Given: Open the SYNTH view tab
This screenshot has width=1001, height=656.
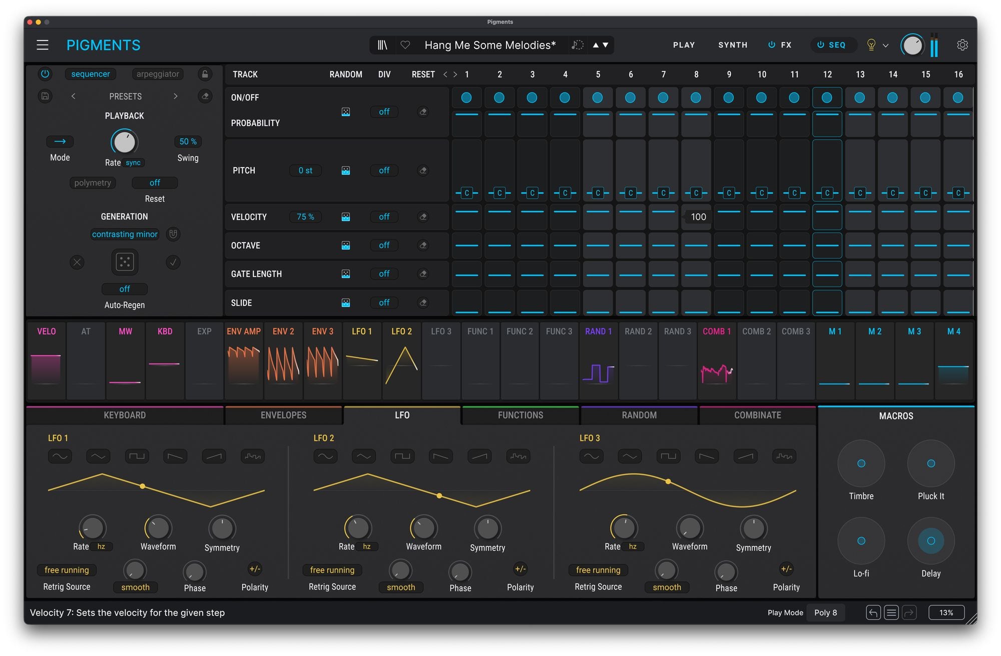Looking at the screenshot, I should point(733,44).
